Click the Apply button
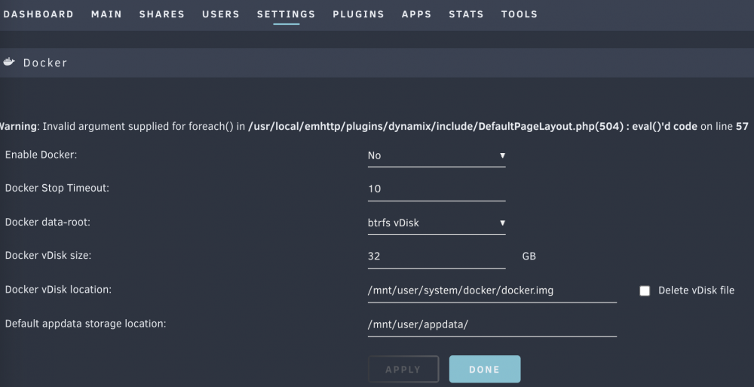This screenshot has width=754, height=387. 403,369
